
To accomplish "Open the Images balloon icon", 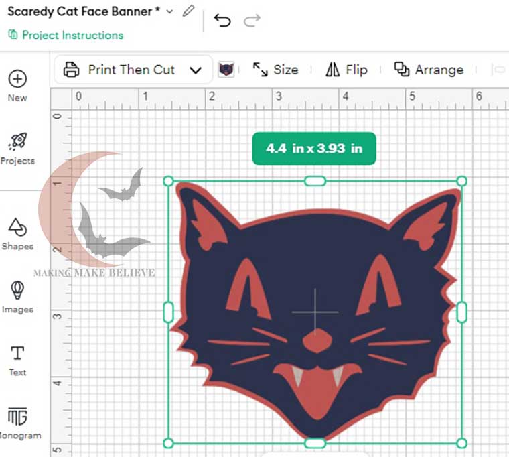I will click(x=17, y=290).
